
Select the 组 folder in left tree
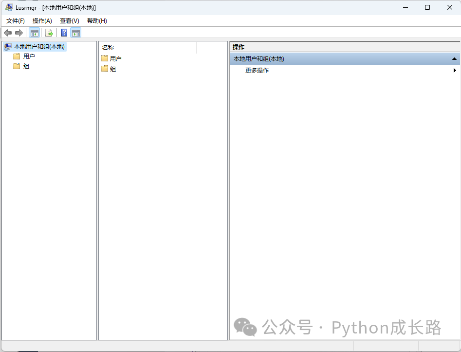(x=26, y=66)
